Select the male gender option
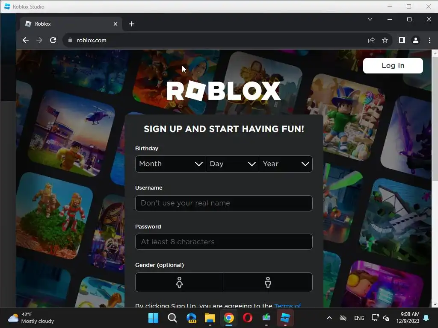Image resolution: width=438 pixels, height=328 pixels. [x=268, y=282]
